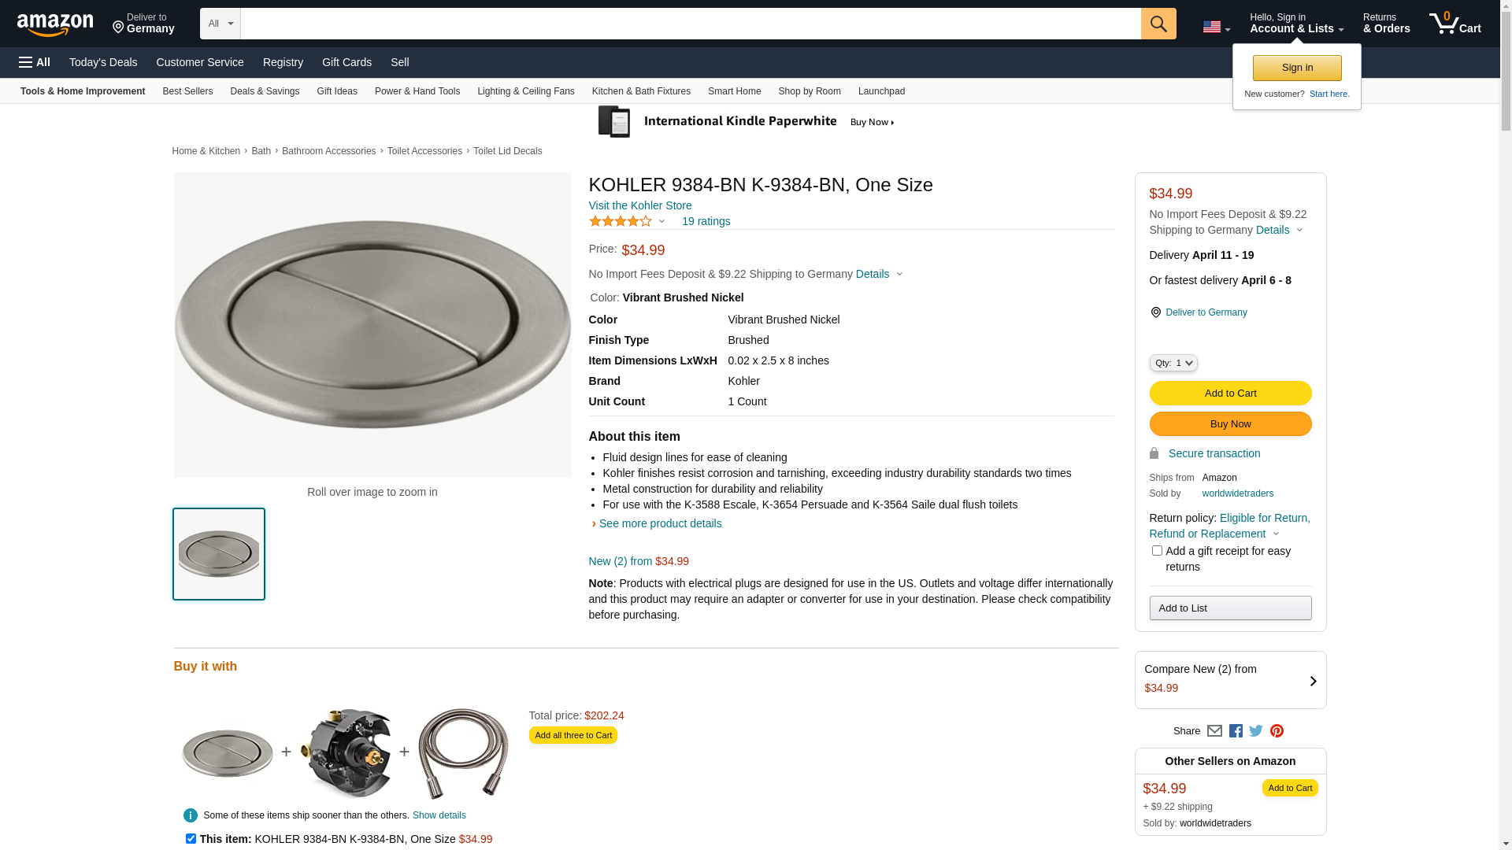Click the magnifying glass search button
Screen dimensions: 1512x850
[1158, 24]
